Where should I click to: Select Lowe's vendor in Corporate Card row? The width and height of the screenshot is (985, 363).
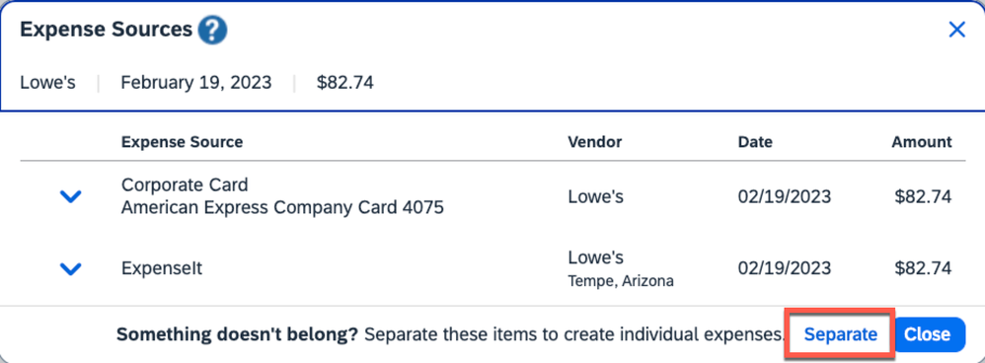click(595, 196)
